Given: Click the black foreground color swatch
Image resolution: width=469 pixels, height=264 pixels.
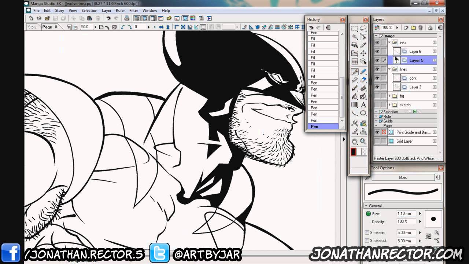Looking at the screenshot, I should [x=353, y=152].
